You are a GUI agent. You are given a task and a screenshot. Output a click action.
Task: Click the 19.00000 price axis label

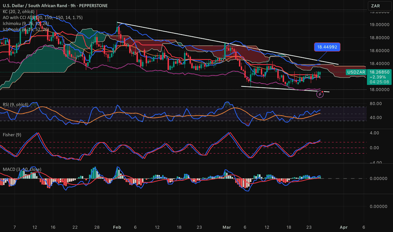380,24
